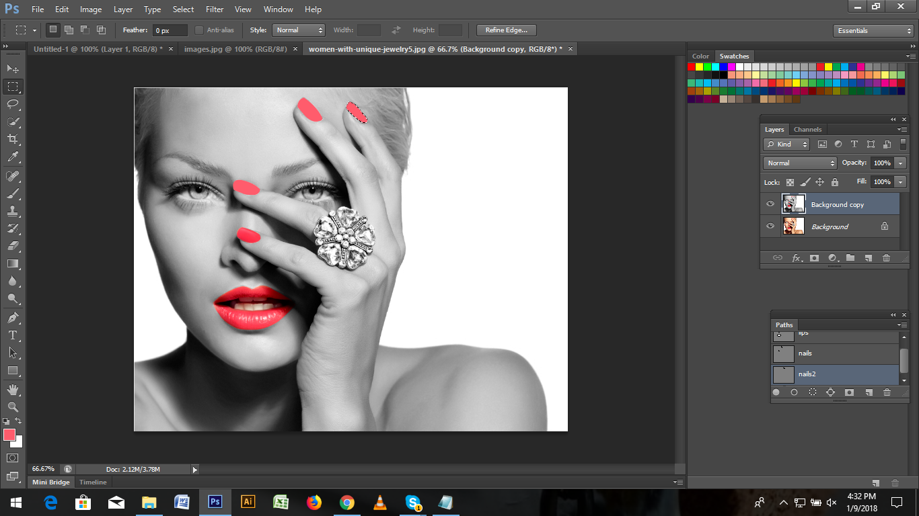
Task: Select the Lasso tool
Action: tap(13, 104)
